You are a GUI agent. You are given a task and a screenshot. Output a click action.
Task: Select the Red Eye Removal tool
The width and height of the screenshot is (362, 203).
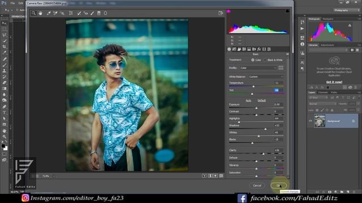pyautogui.click(x=85, y=14)
